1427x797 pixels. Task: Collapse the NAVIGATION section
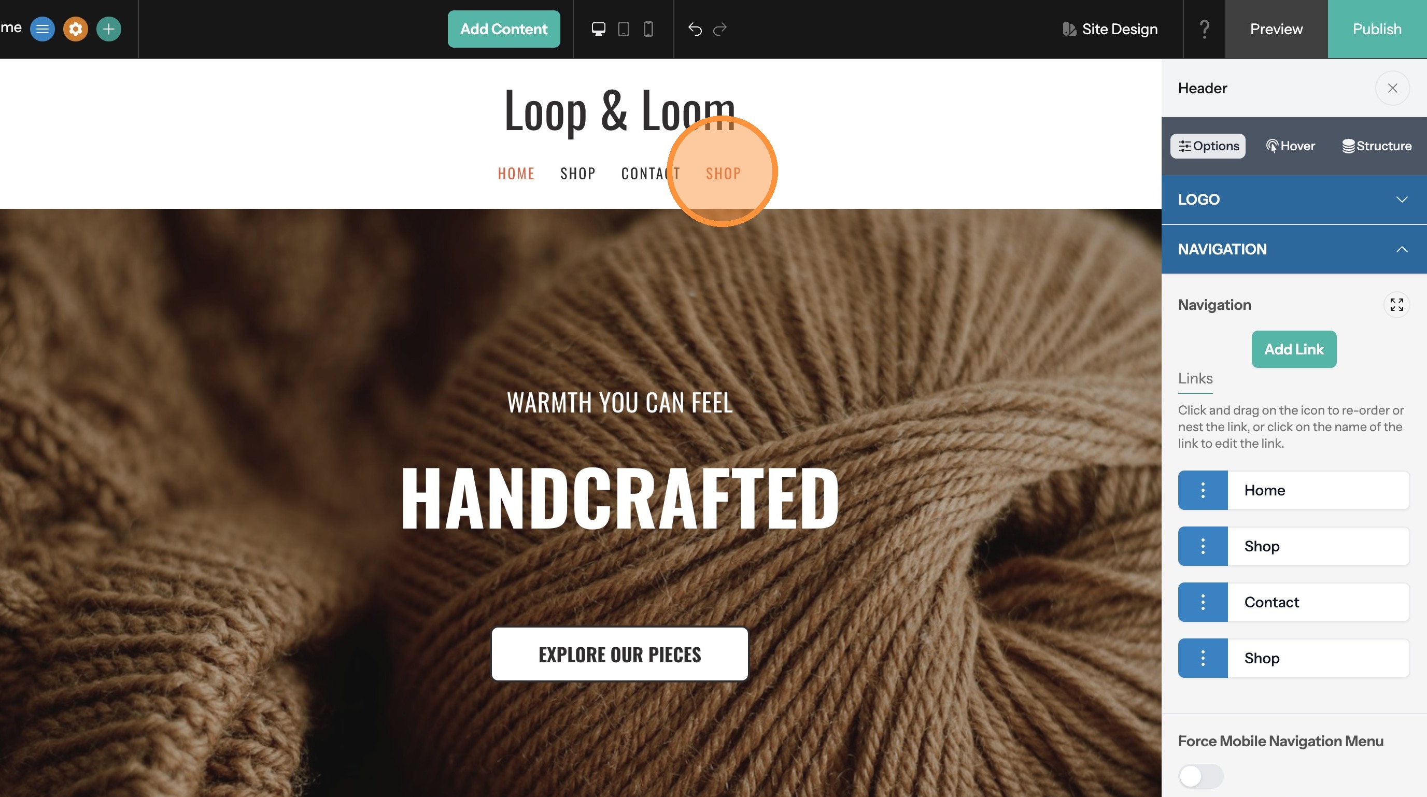coord(1294,249)
